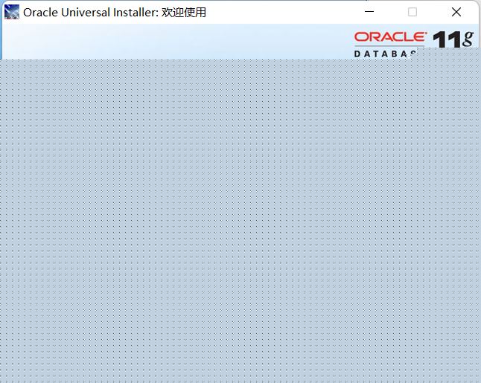This screenshot has height=383, width=481.
Task: Click the red ORACLE logo
Action: [x=389, y=36]
